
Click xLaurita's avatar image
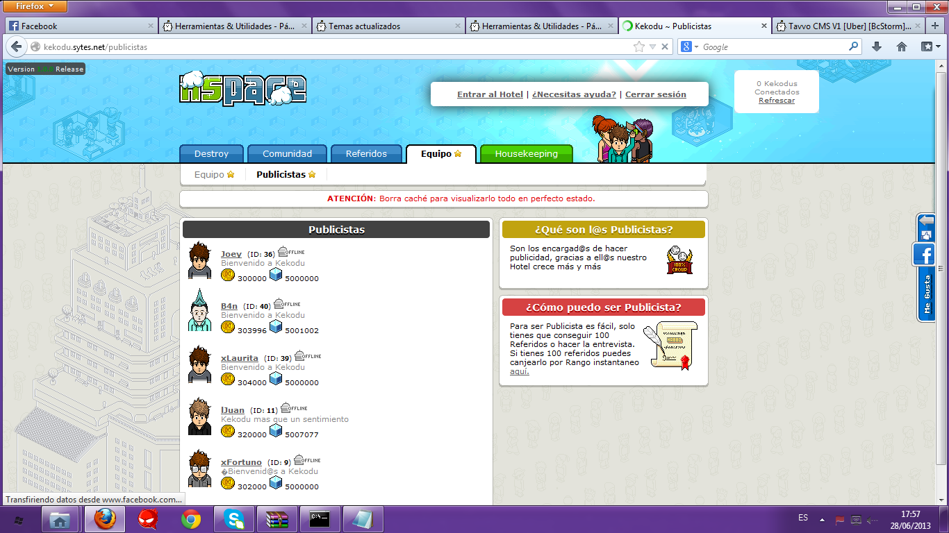(x=199, y=364)
